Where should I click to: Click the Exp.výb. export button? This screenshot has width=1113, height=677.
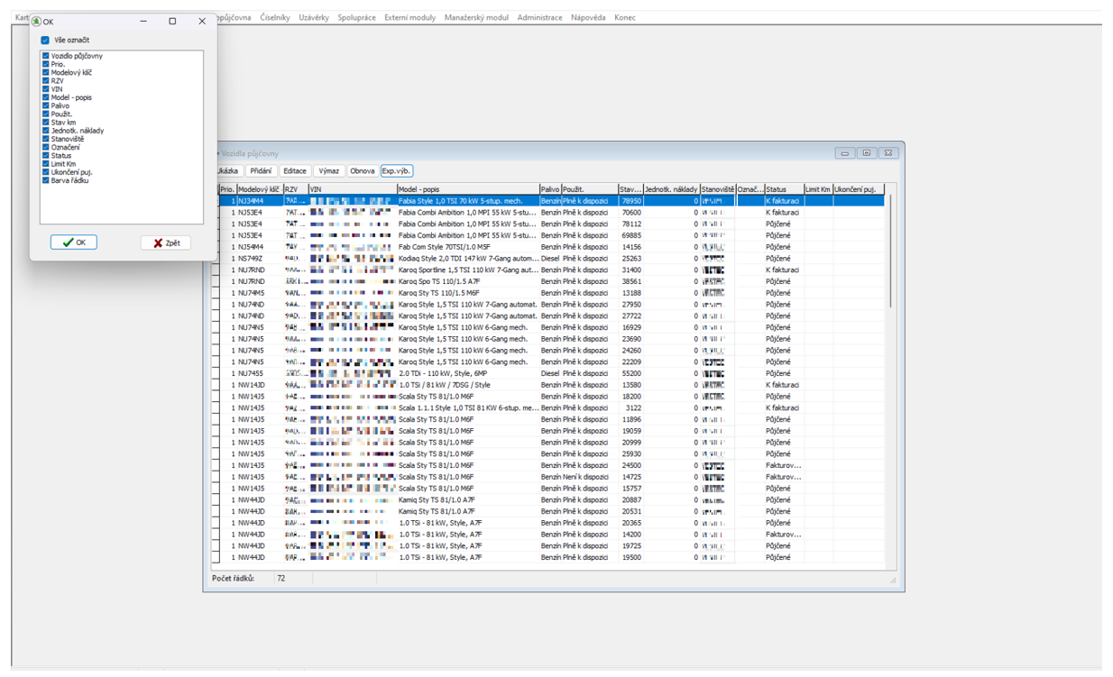point(397,171)
